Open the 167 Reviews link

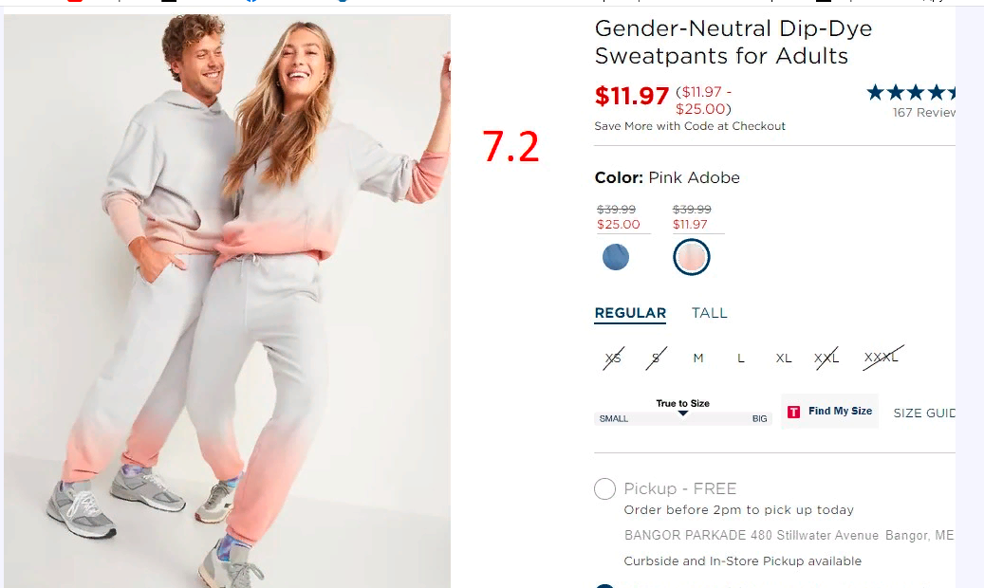point(924,112)
